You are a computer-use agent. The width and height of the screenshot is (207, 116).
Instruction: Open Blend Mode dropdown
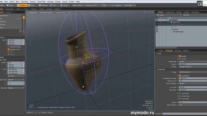(x=193, y=62)
